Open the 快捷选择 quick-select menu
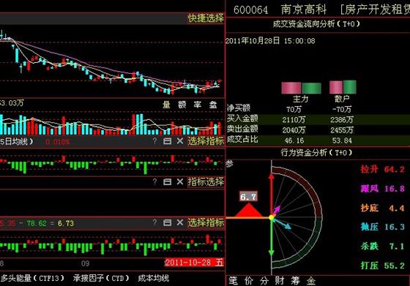Image resolution: width=410 pixels, height=286 pixels. 206,18
